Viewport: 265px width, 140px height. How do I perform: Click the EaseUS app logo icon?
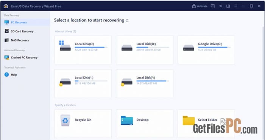(x=6, y=6)
